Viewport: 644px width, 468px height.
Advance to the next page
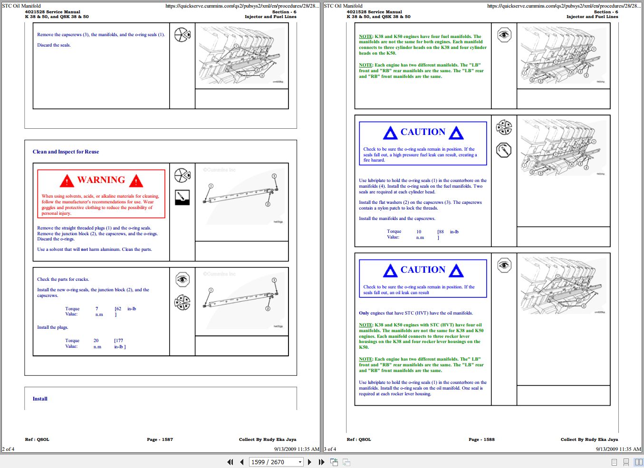[x=310, y=462]
